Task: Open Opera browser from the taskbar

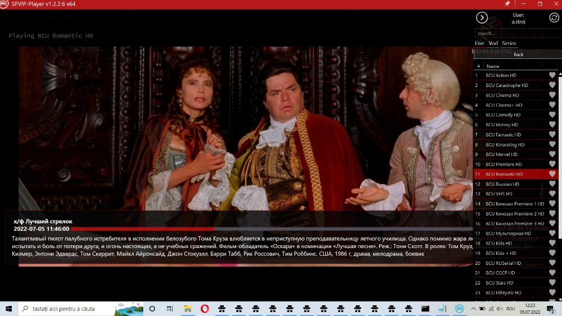Action: click(205, 309)
